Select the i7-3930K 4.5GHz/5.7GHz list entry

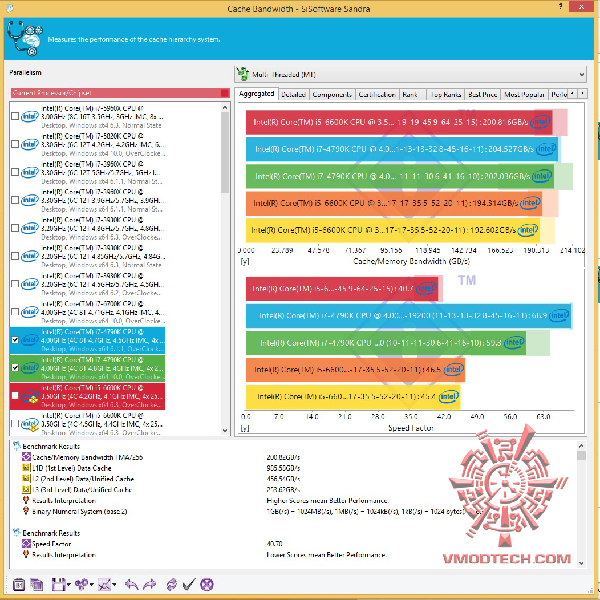point(88,284)
